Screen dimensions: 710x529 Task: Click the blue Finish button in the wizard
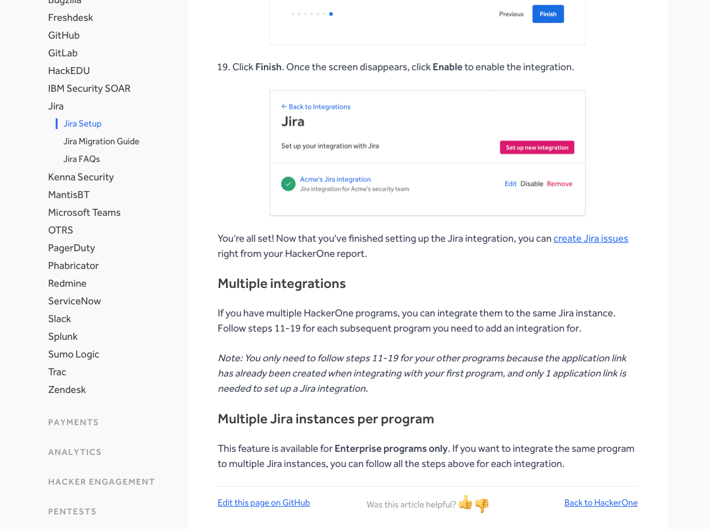(547, 13)
